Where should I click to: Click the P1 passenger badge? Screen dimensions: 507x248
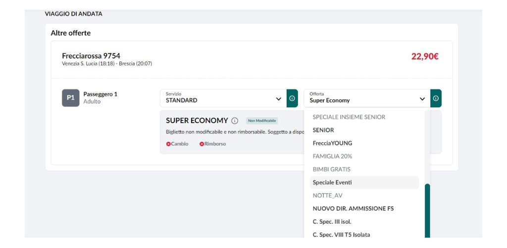click(x=70, y=98)
